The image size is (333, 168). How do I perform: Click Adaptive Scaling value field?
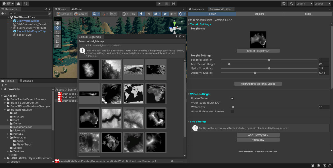click(x=324, y=73)
